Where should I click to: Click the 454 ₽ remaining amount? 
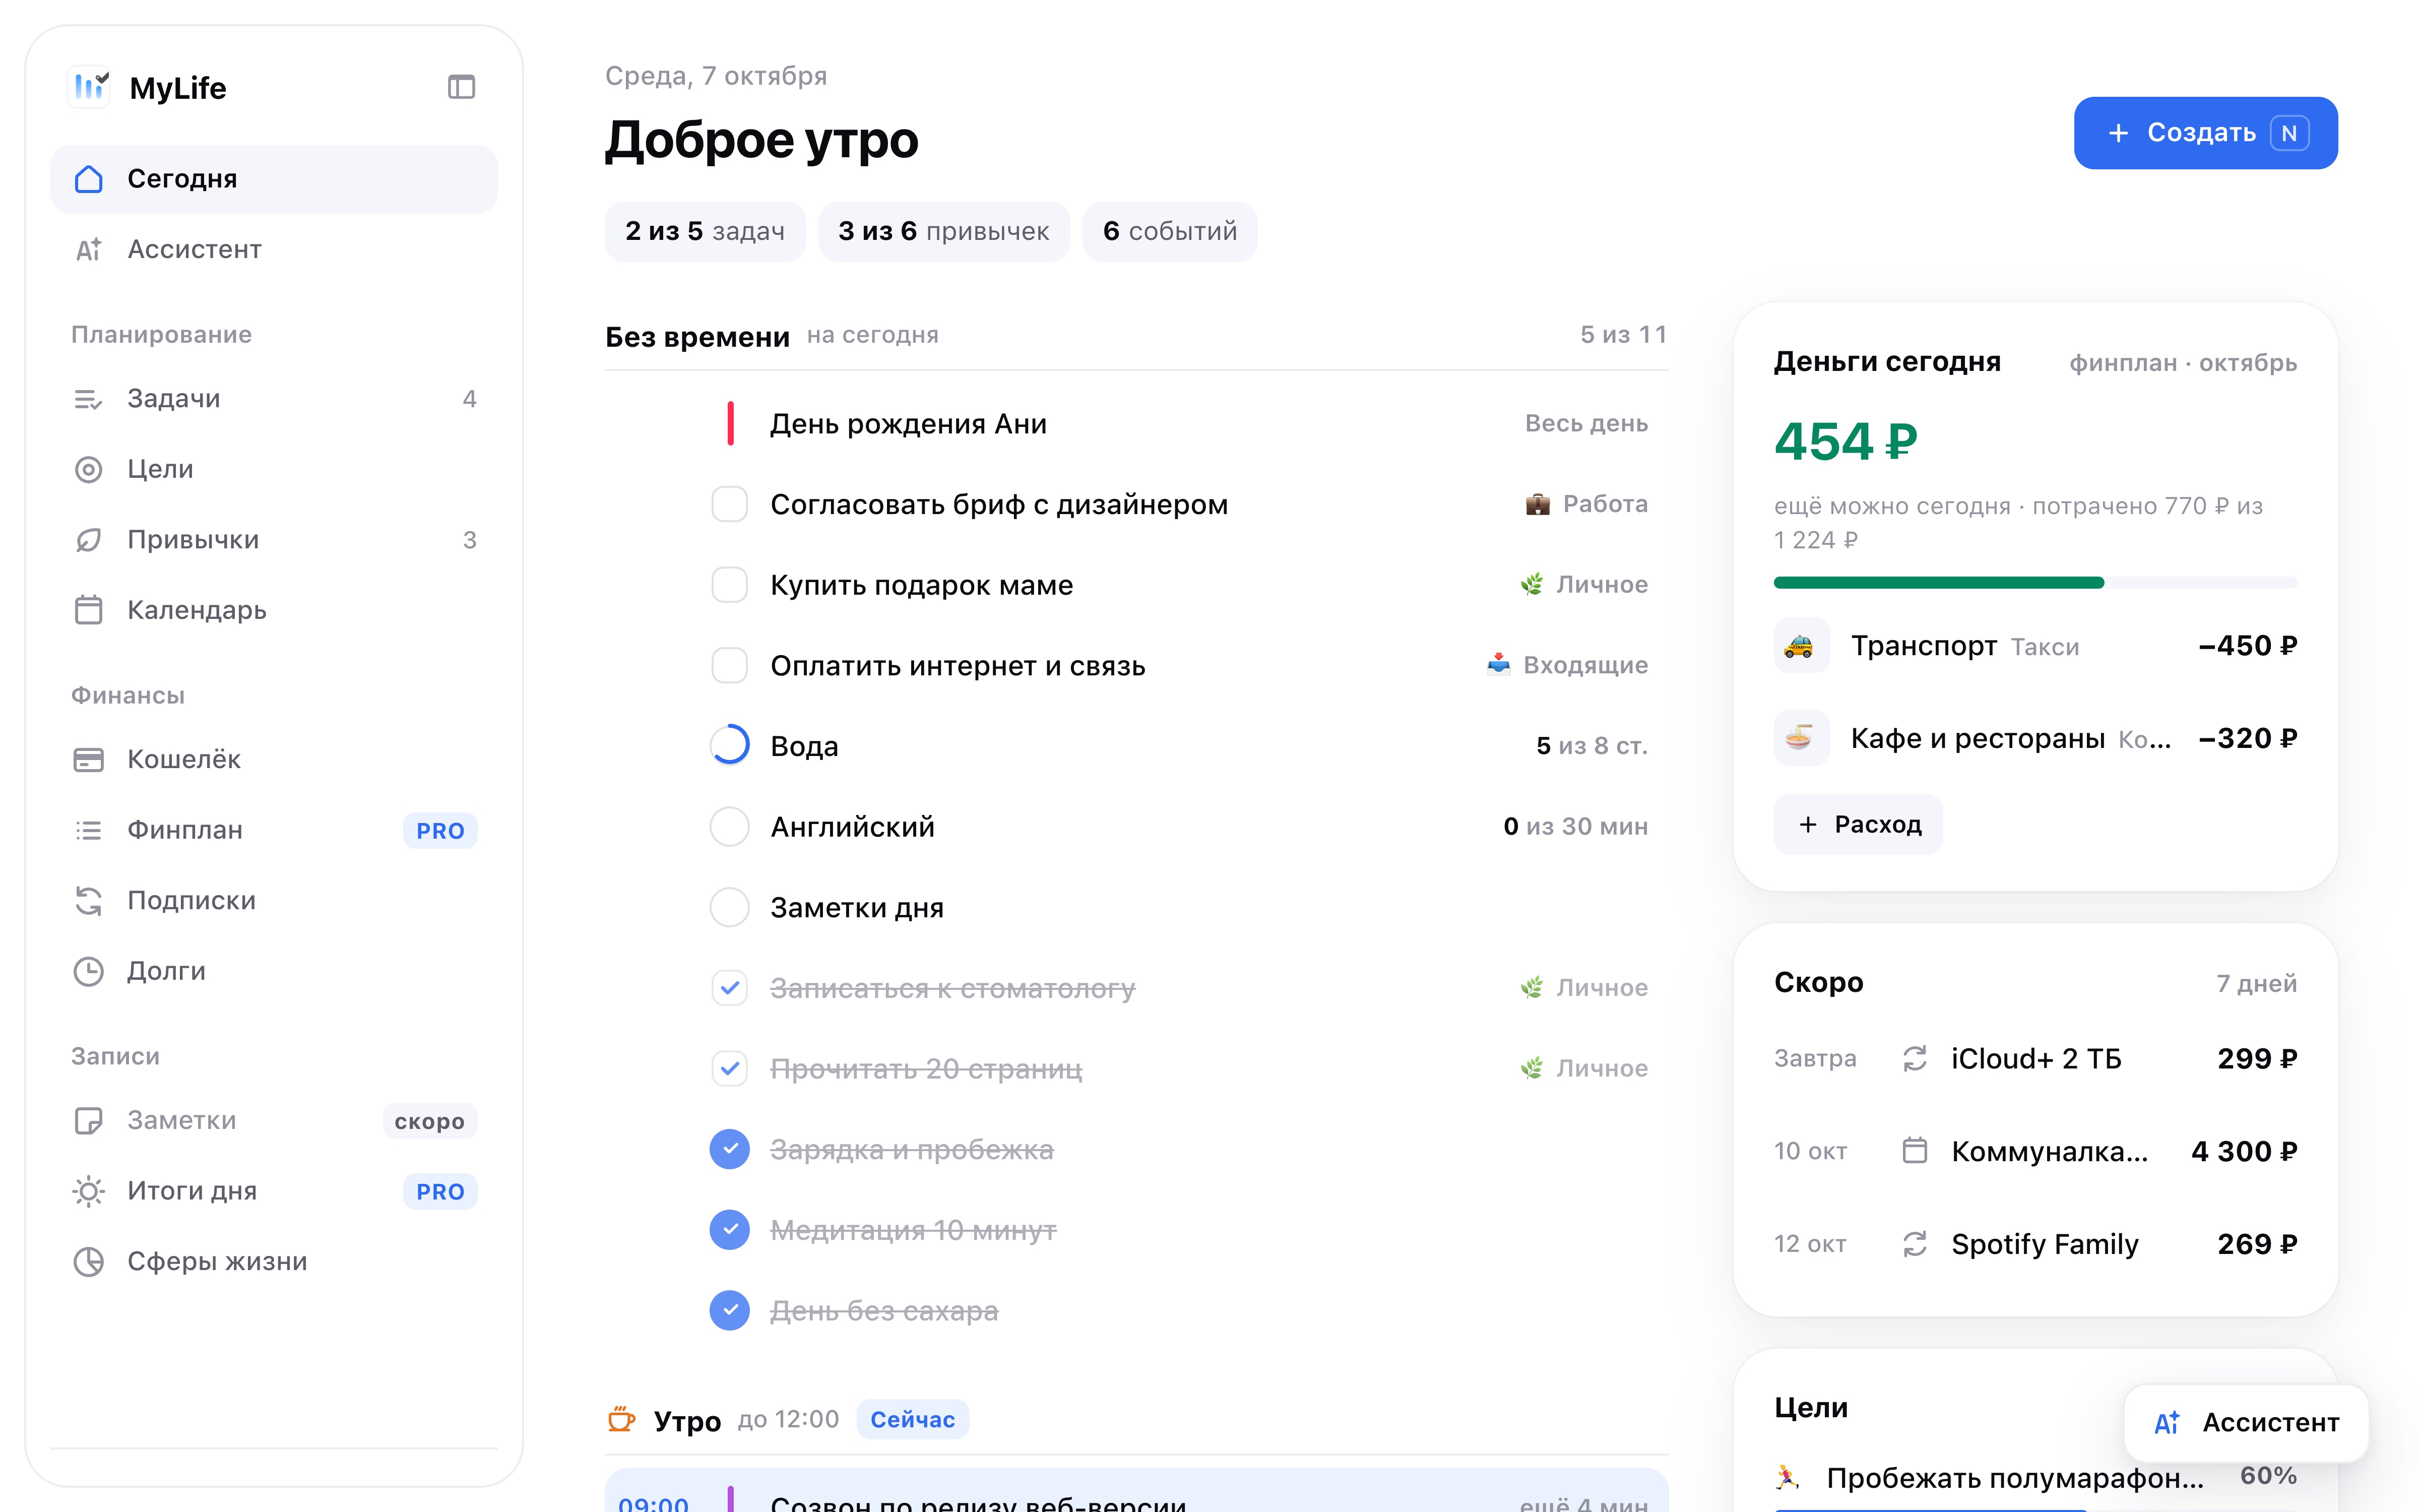pos(1845,442)
